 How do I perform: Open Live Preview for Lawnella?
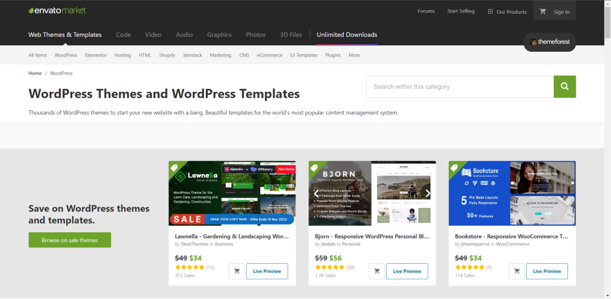[267, 272]
